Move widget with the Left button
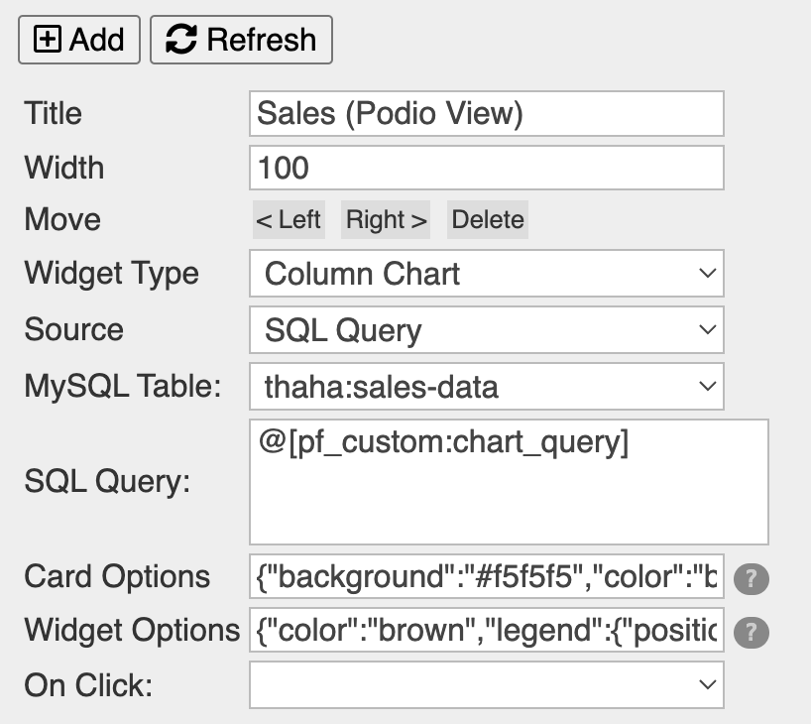The width and height of the screenshot is (811, 724). pyautogui.click(x=289, y=220)
